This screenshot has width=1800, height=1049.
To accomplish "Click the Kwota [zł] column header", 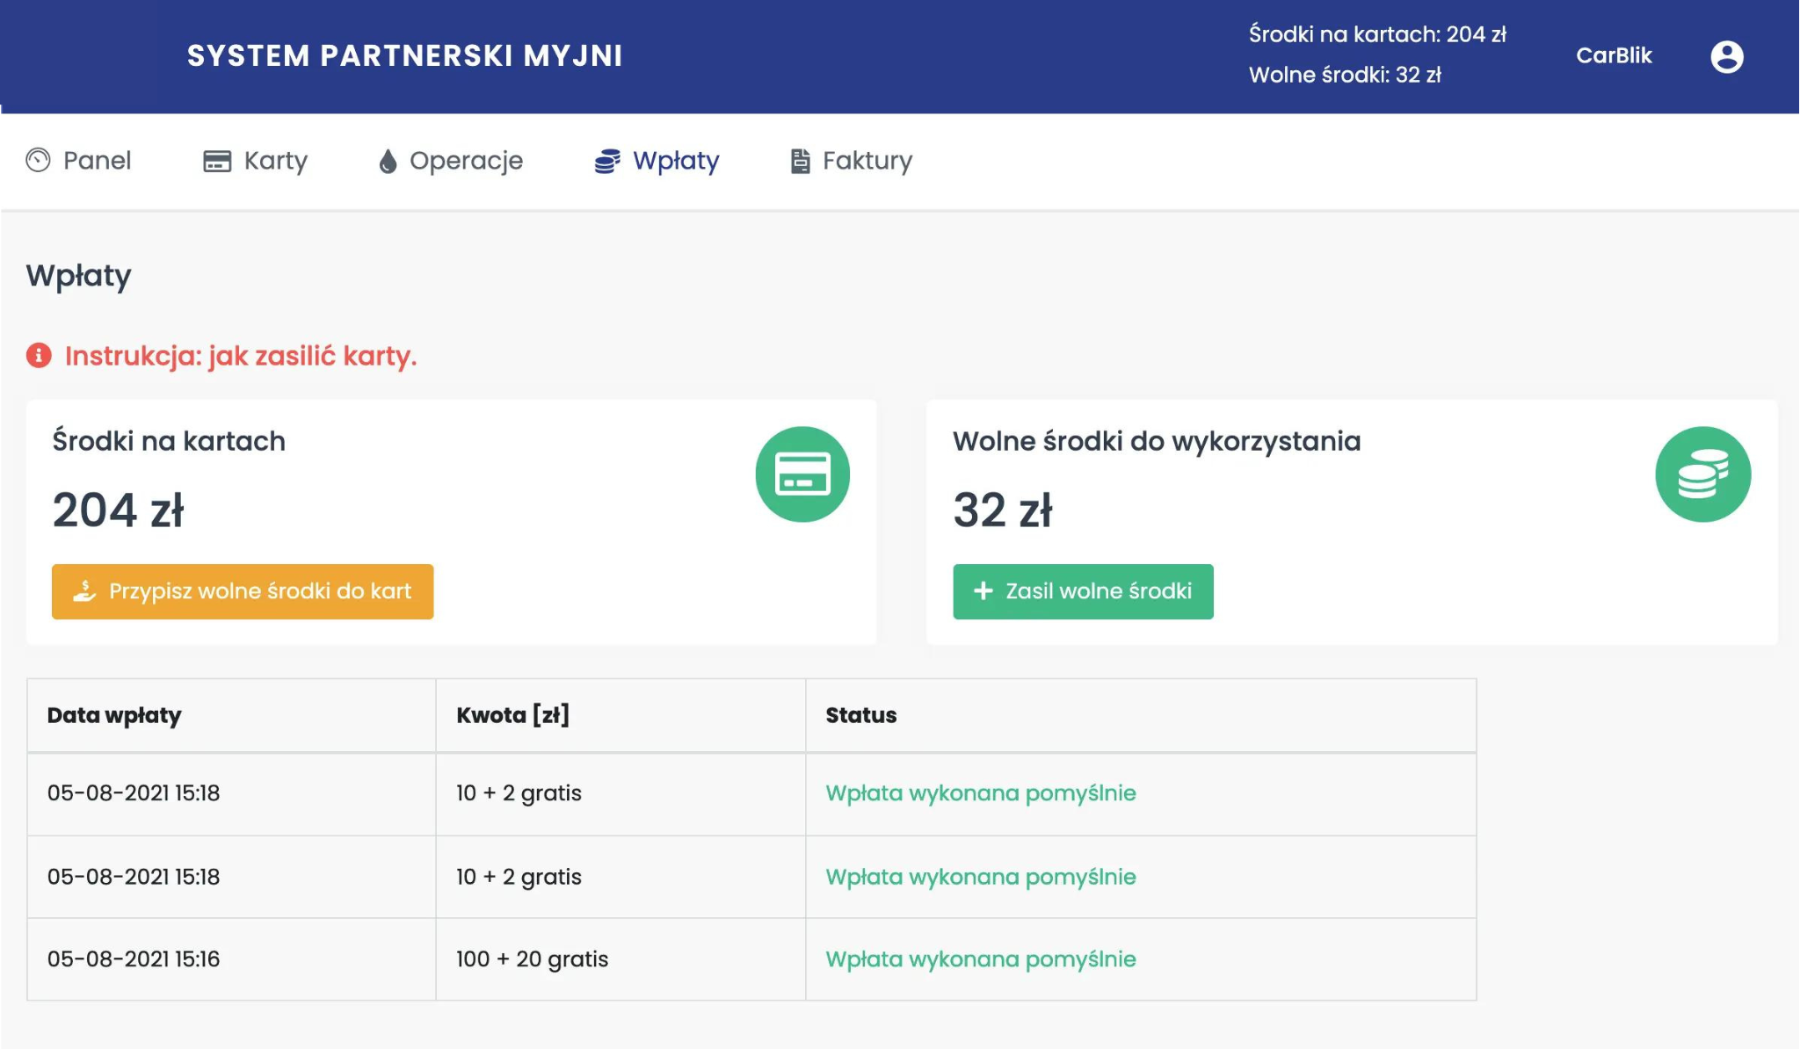I will [x=512, y=715].
